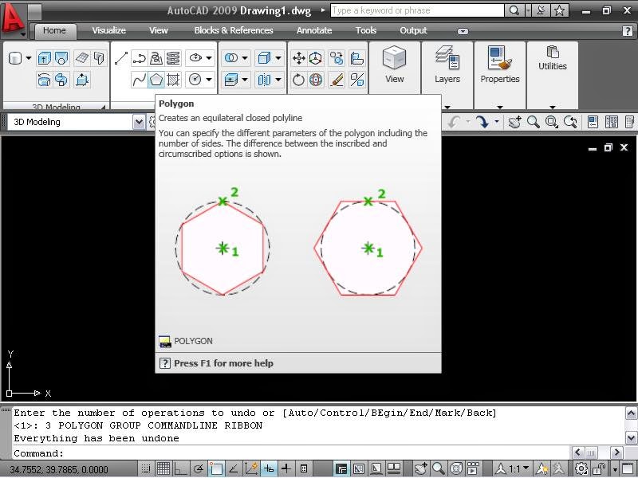
Task: Select the Move tool
Action: click(299, 58)
